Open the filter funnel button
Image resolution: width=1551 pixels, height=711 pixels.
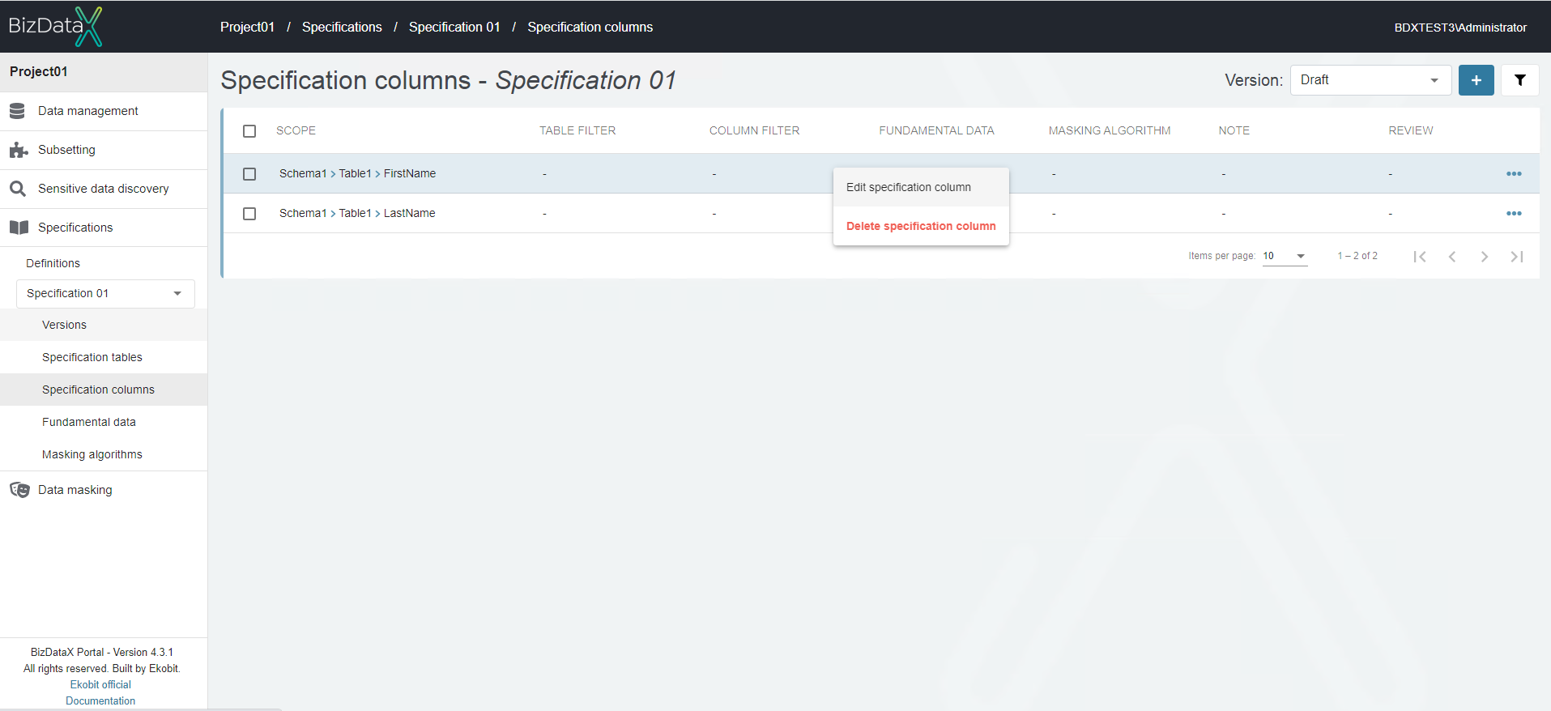click(x=1519, y=80)
